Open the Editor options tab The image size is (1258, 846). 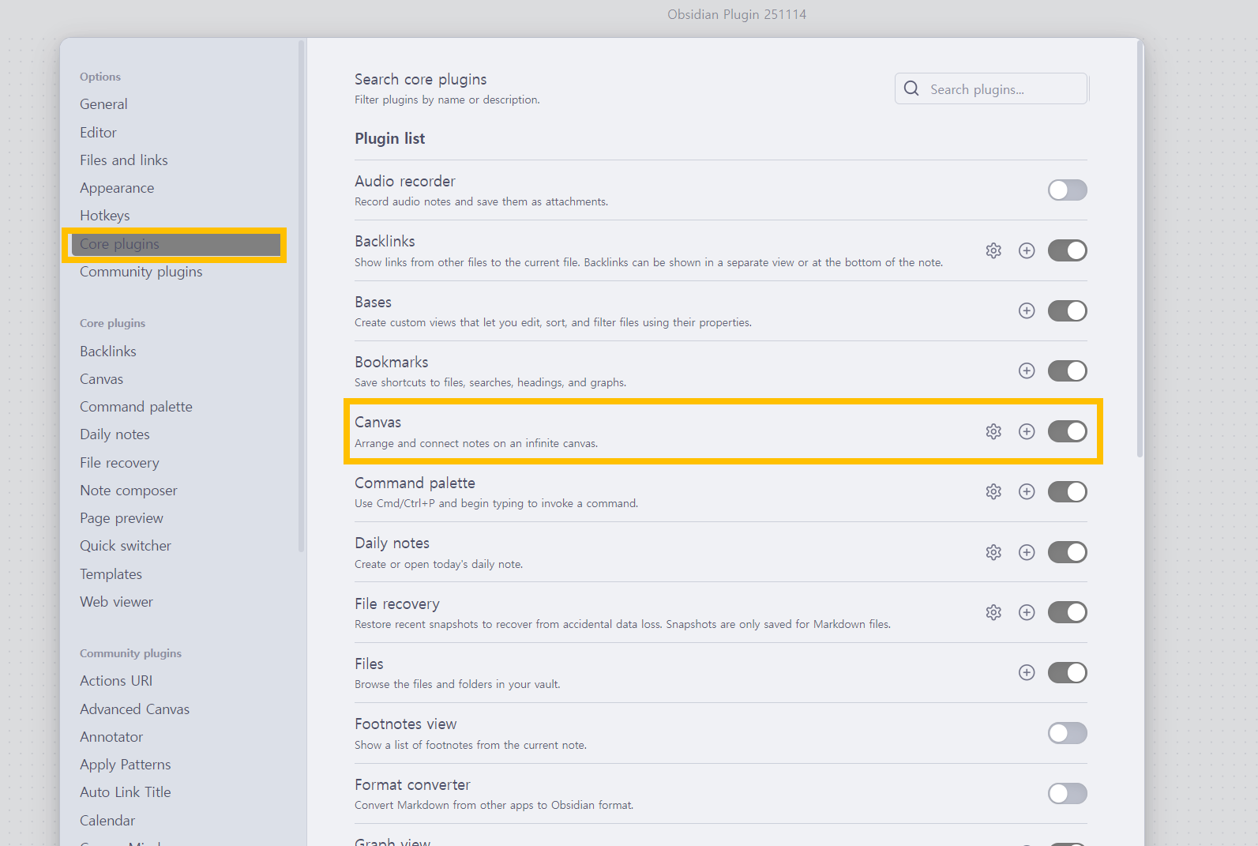click(98, 133)
